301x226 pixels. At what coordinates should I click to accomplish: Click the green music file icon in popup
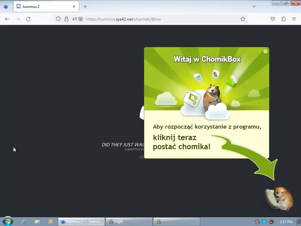point(192,98)
